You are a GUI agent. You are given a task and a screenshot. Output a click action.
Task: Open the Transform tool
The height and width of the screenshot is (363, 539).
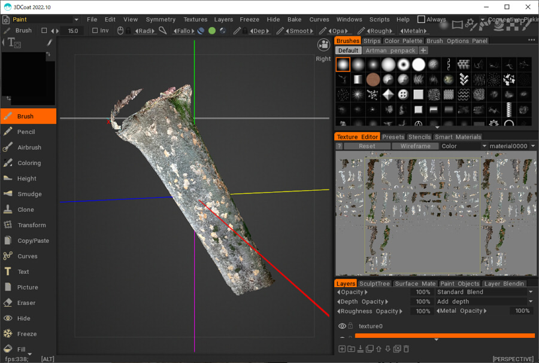tap(28, 225)
